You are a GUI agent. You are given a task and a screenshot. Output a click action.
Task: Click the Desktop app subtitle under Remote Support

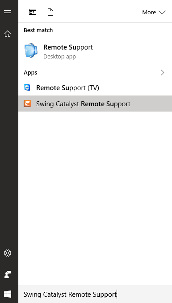point(59,57)
